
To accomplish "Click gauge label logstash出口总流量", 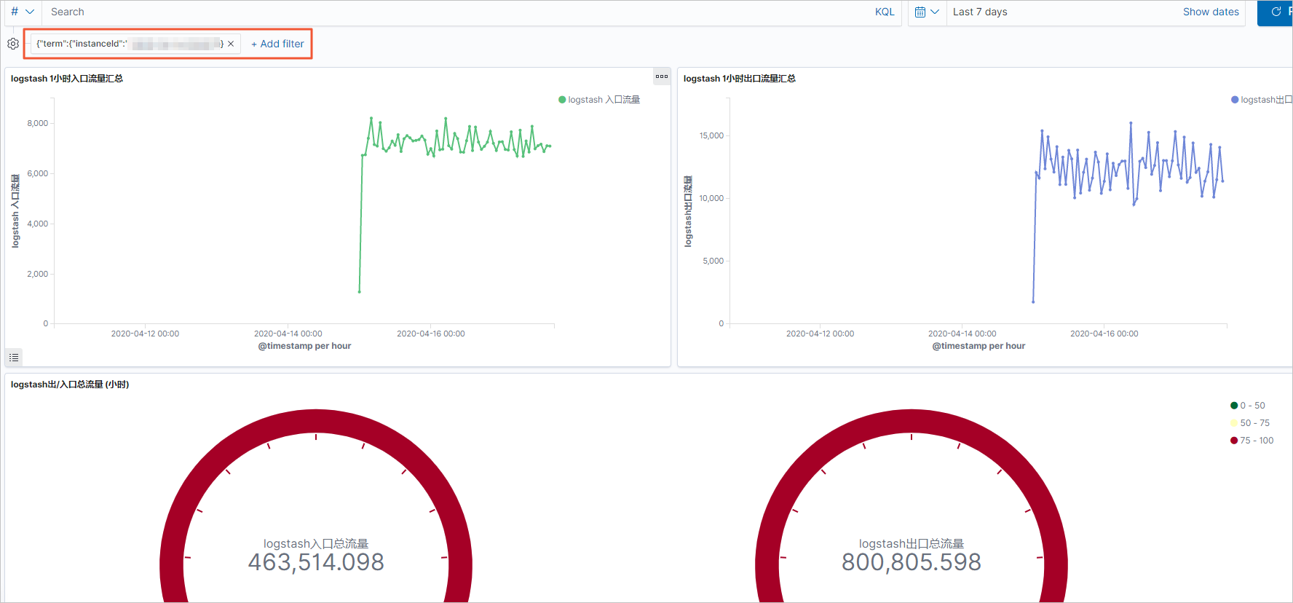I will tap(912, 543).
